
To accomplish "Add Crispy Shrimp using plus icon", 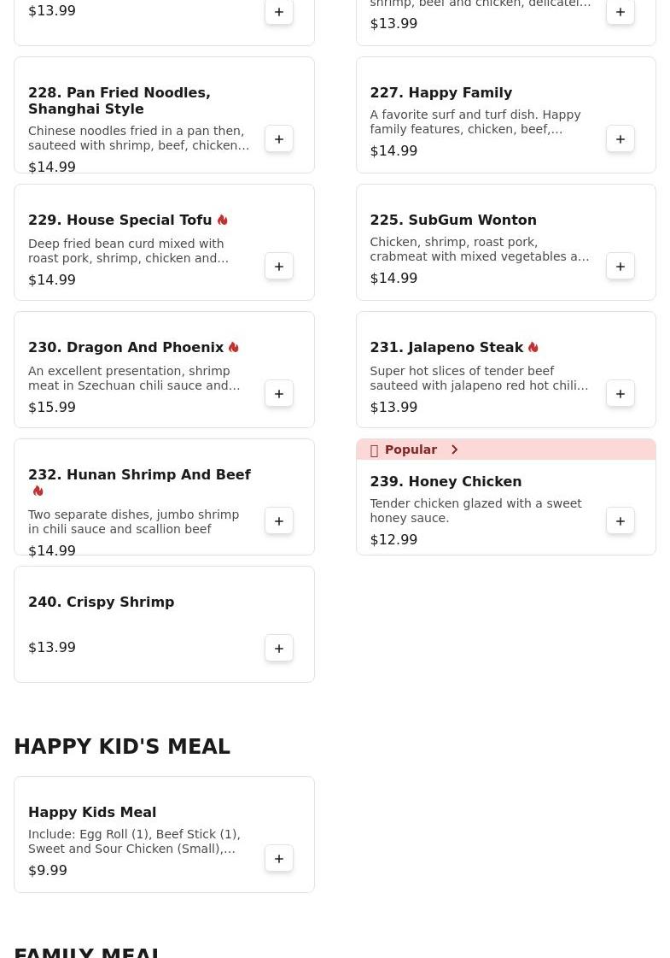I will pos(279,649).
